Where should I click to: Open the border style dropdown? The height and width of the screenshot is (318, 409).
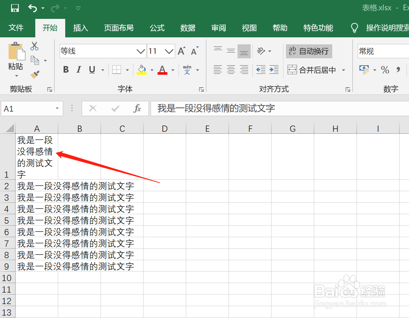pyautogui.click(x=127, y=69)
